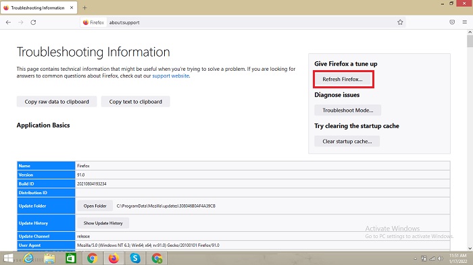Open the taskbar clock and date
473x265 pixels.
click(458, 258)
